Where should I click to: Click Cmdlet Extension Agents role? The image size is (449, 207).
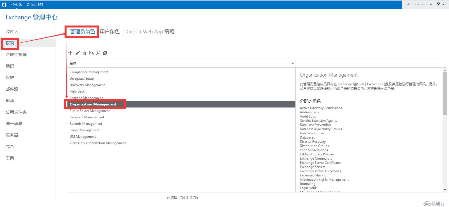click(318, 121)
